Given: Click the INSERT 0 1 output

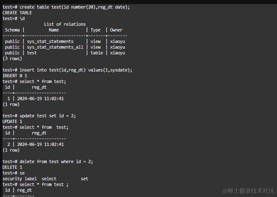Looking at the screenshot, I should point(15,76).
